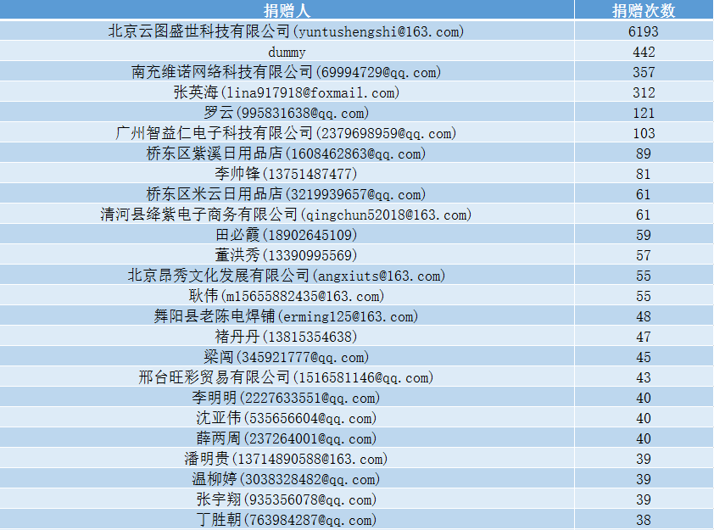Select donor 张英海 (lina917918@foxmail.com)
The image size is (714, 530).
point(287,92)
